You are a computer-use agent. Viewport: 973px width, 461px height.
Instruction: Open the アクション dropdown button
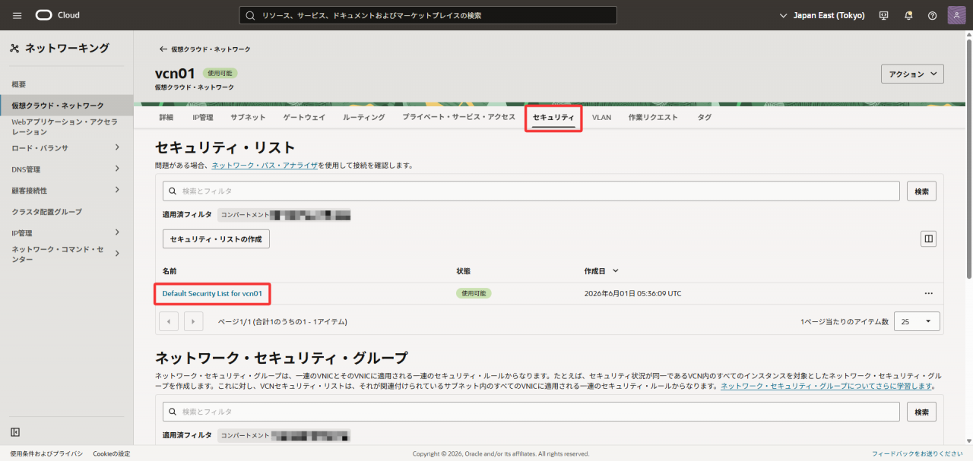click(x=912, y=74)
